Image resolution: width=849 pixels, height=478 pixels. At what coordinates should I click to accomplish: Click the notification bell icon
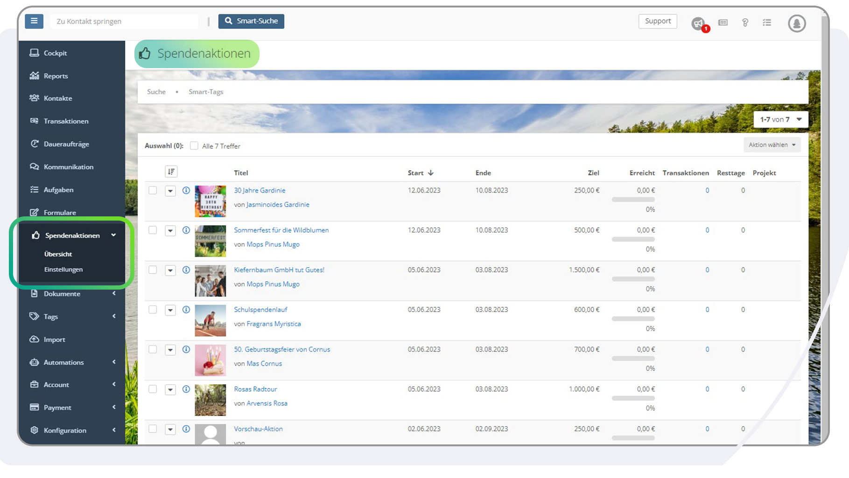797,23
